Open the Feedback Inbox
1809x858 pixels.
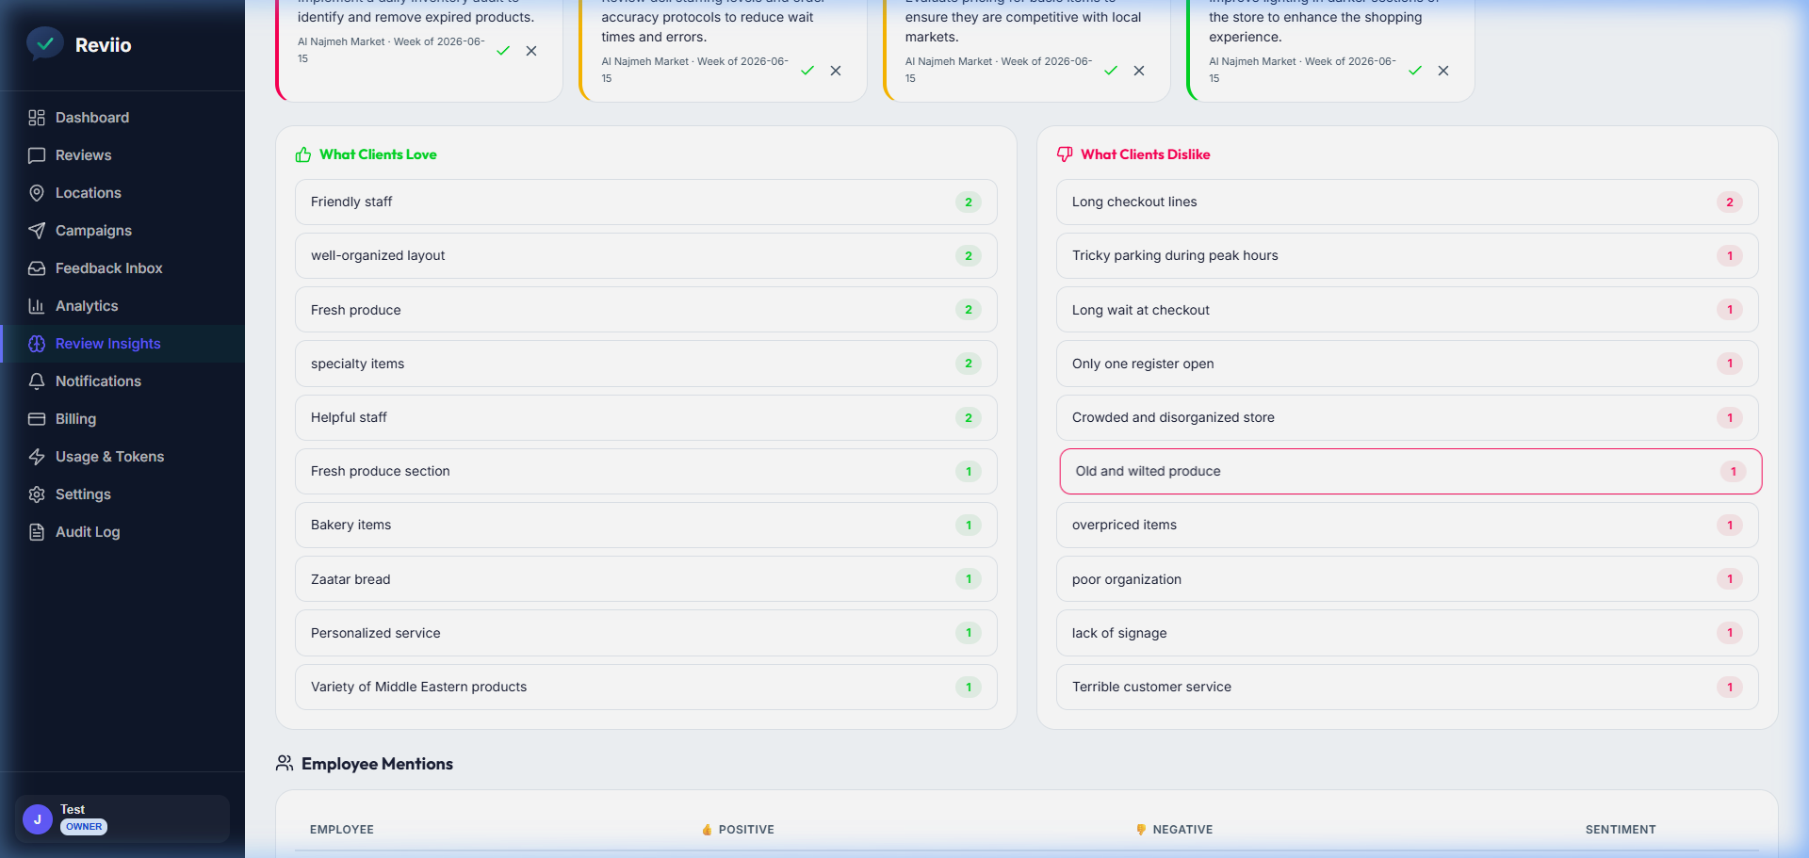click(122, 268)
